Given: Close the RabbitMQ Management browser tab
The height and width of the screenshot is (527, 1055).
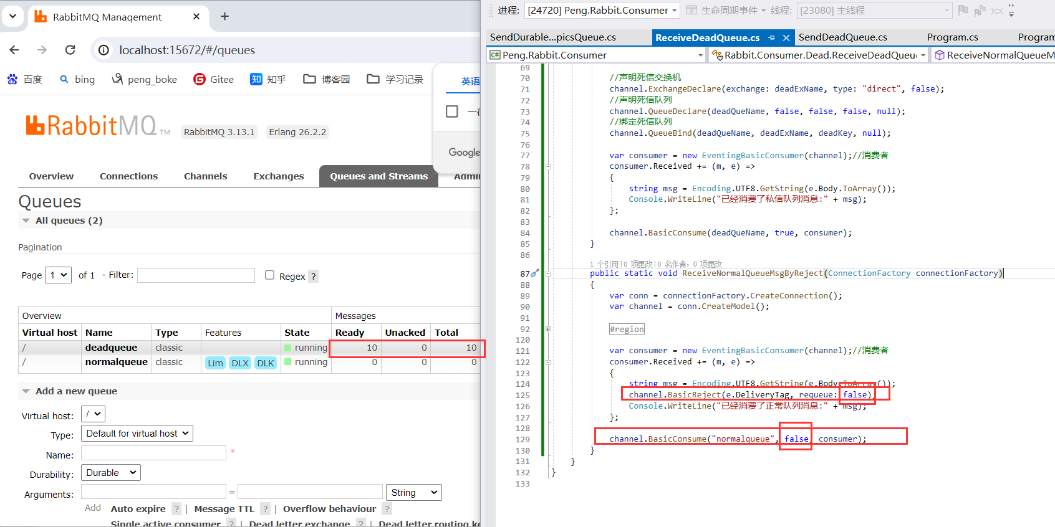Looking at the screenshot, I should [x=196, y=17].
